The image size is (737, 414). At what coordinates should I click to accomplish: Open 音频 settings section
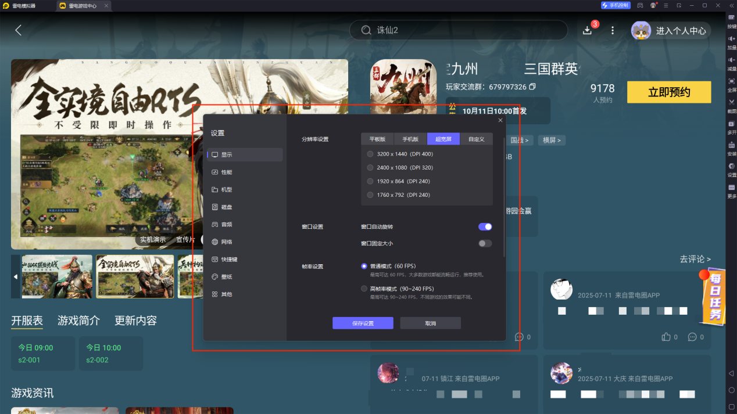245,224
